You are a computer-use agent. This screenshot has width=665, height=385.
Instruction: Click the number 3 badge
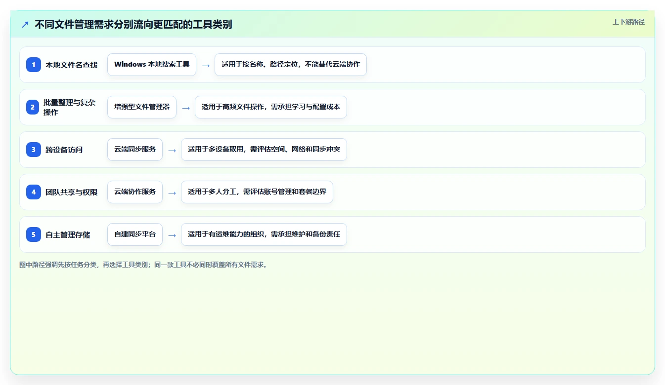coord(34,150)
